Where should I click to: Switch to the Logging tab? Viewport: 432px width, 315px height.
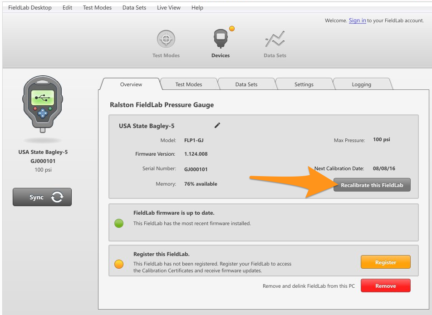(x=362, y=84)
